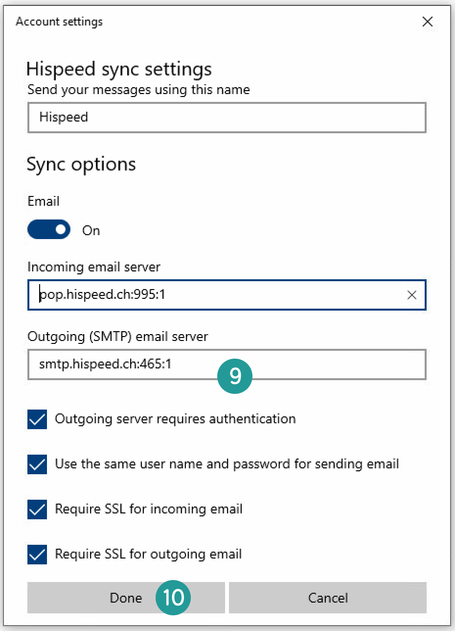Viewport: 455px width, 631px height.
Task: Click the Incoming email server field
Action: [x=227, y=295]
